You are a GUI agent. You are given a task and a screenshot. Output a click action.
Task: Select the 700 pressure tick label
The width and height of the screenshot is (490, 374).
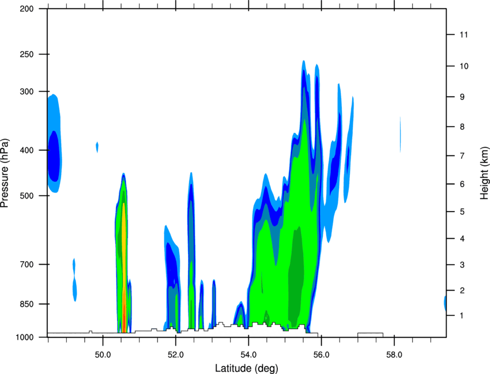point(27,265)
